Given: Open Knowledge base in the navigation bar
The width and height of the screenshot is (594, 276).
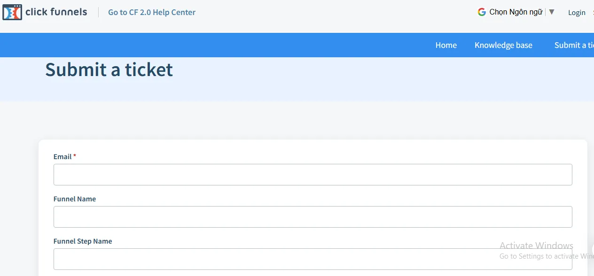Looking at the screenshot, I should pos(503,45).
